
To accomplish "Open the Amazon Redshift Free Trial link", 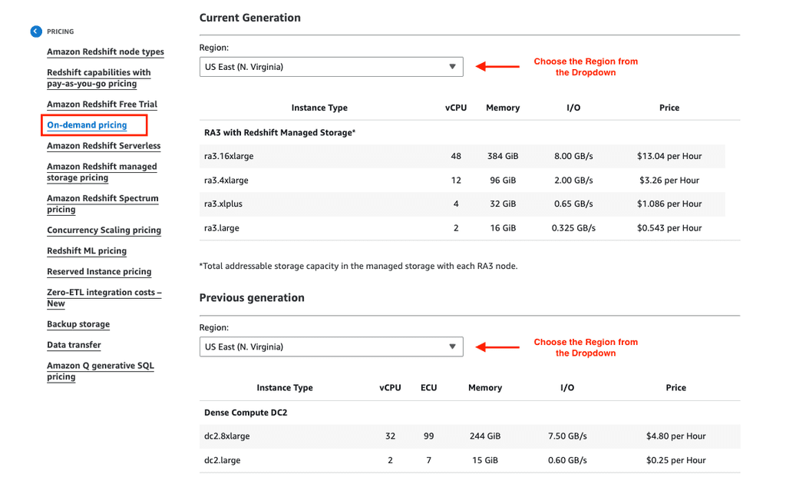I will pyautogui.click(x=102, y=104).
